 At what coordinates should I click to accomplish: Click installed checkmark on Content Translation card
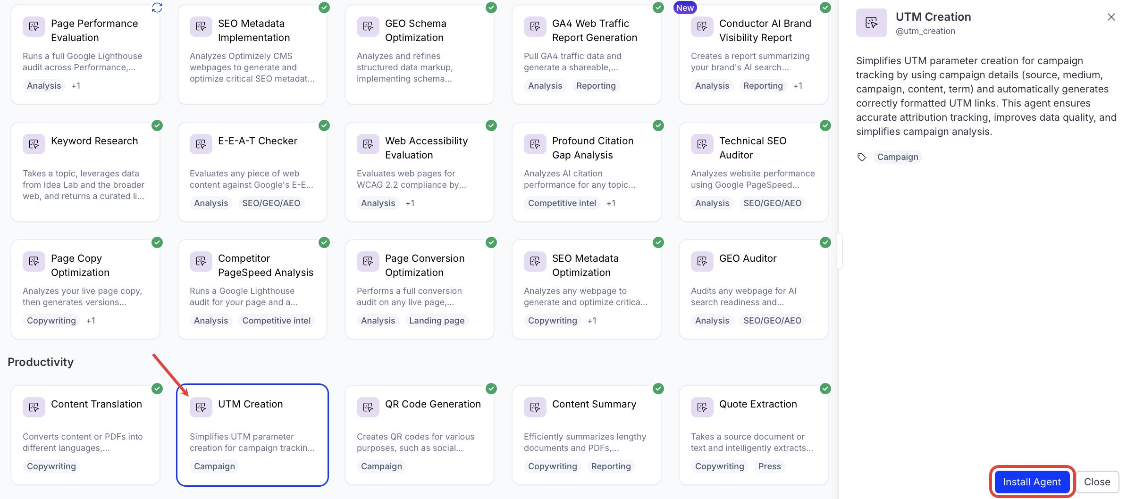click(157, 389)
